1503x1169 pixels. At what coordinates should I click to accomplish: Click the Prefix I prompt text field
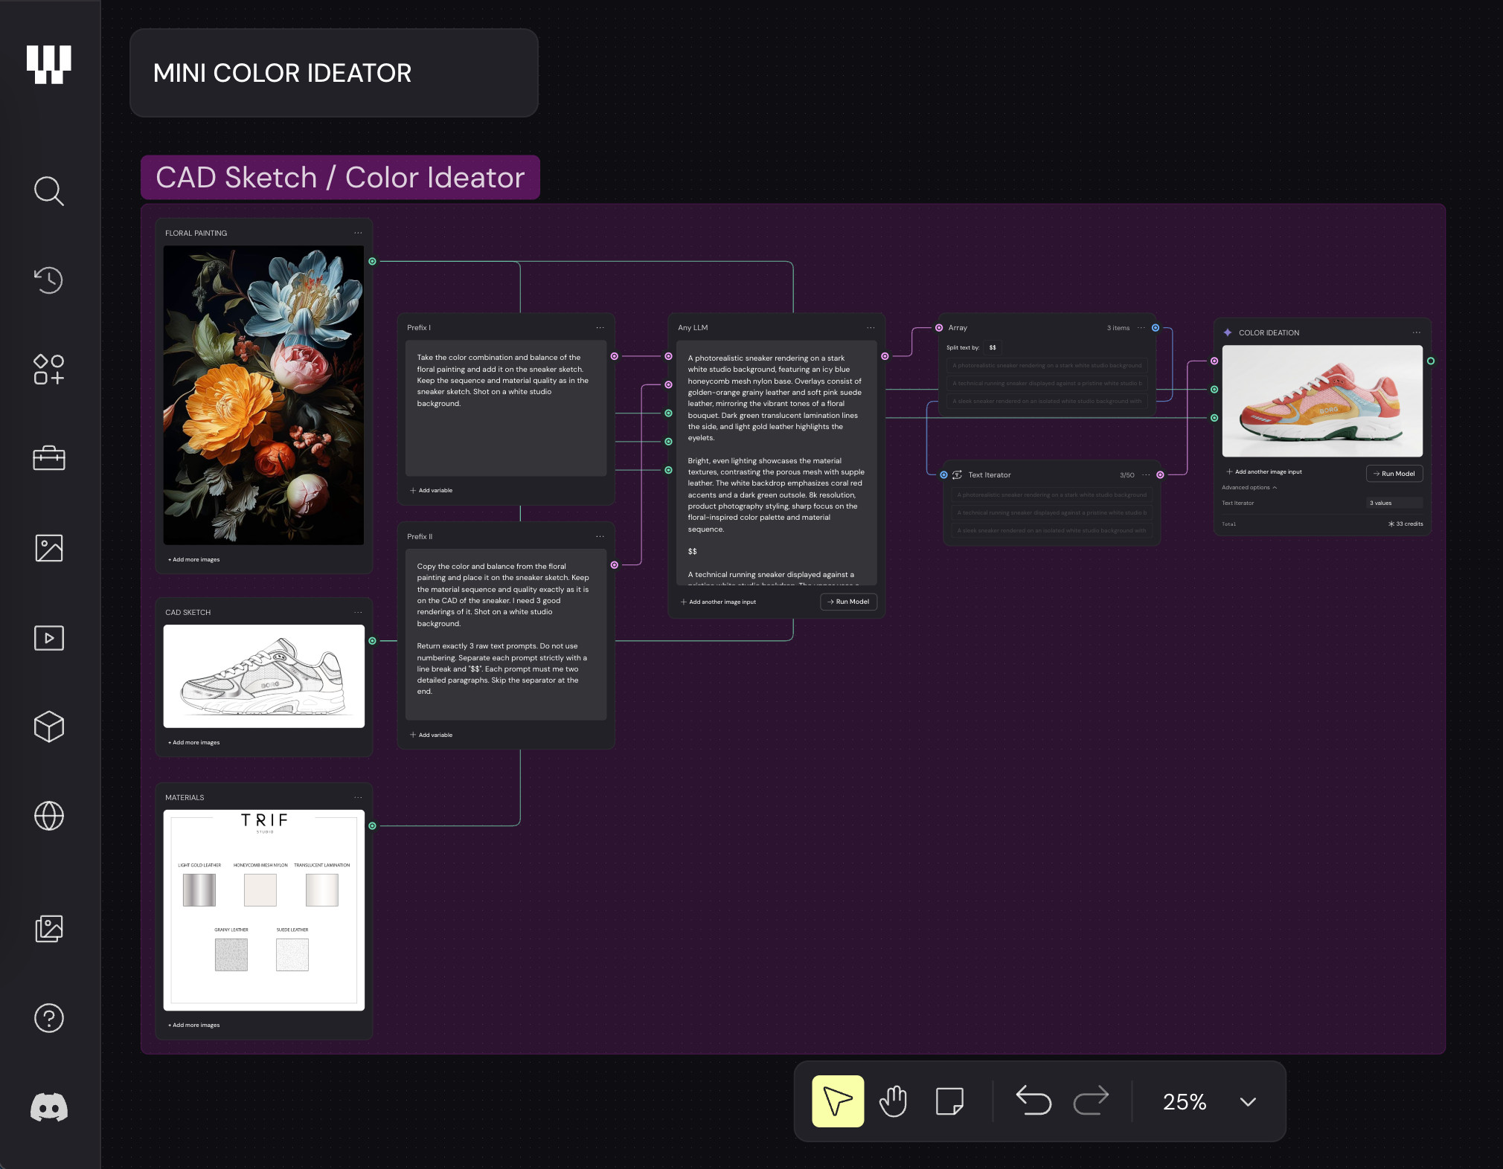[x=506, y=408]
